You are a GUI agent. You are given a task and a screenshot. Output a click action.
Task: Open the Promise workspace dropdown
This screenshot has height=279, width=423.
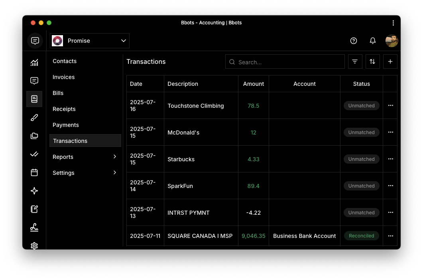(x=90, y=41)
